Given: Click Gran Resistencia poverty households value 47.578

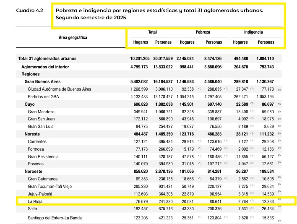Looking at the screenshot, I should (188, 156).
